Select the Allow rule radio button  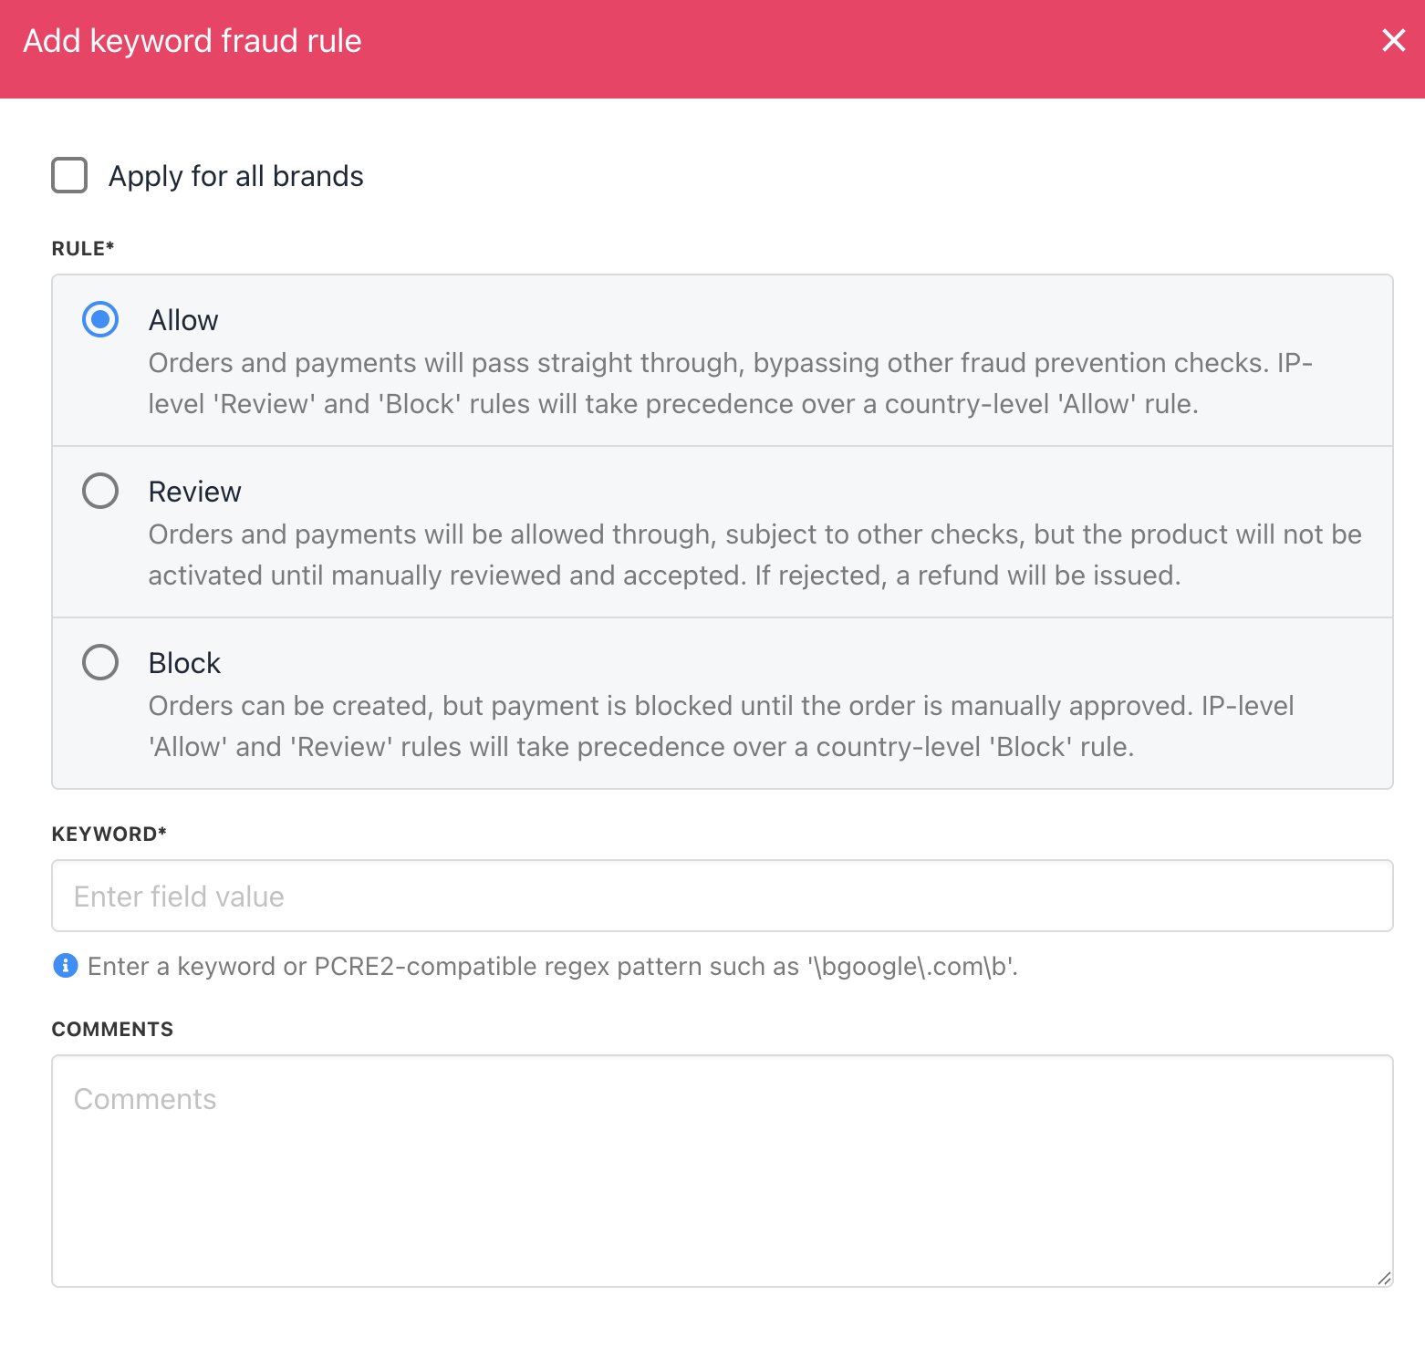click(x=100, y=319)
